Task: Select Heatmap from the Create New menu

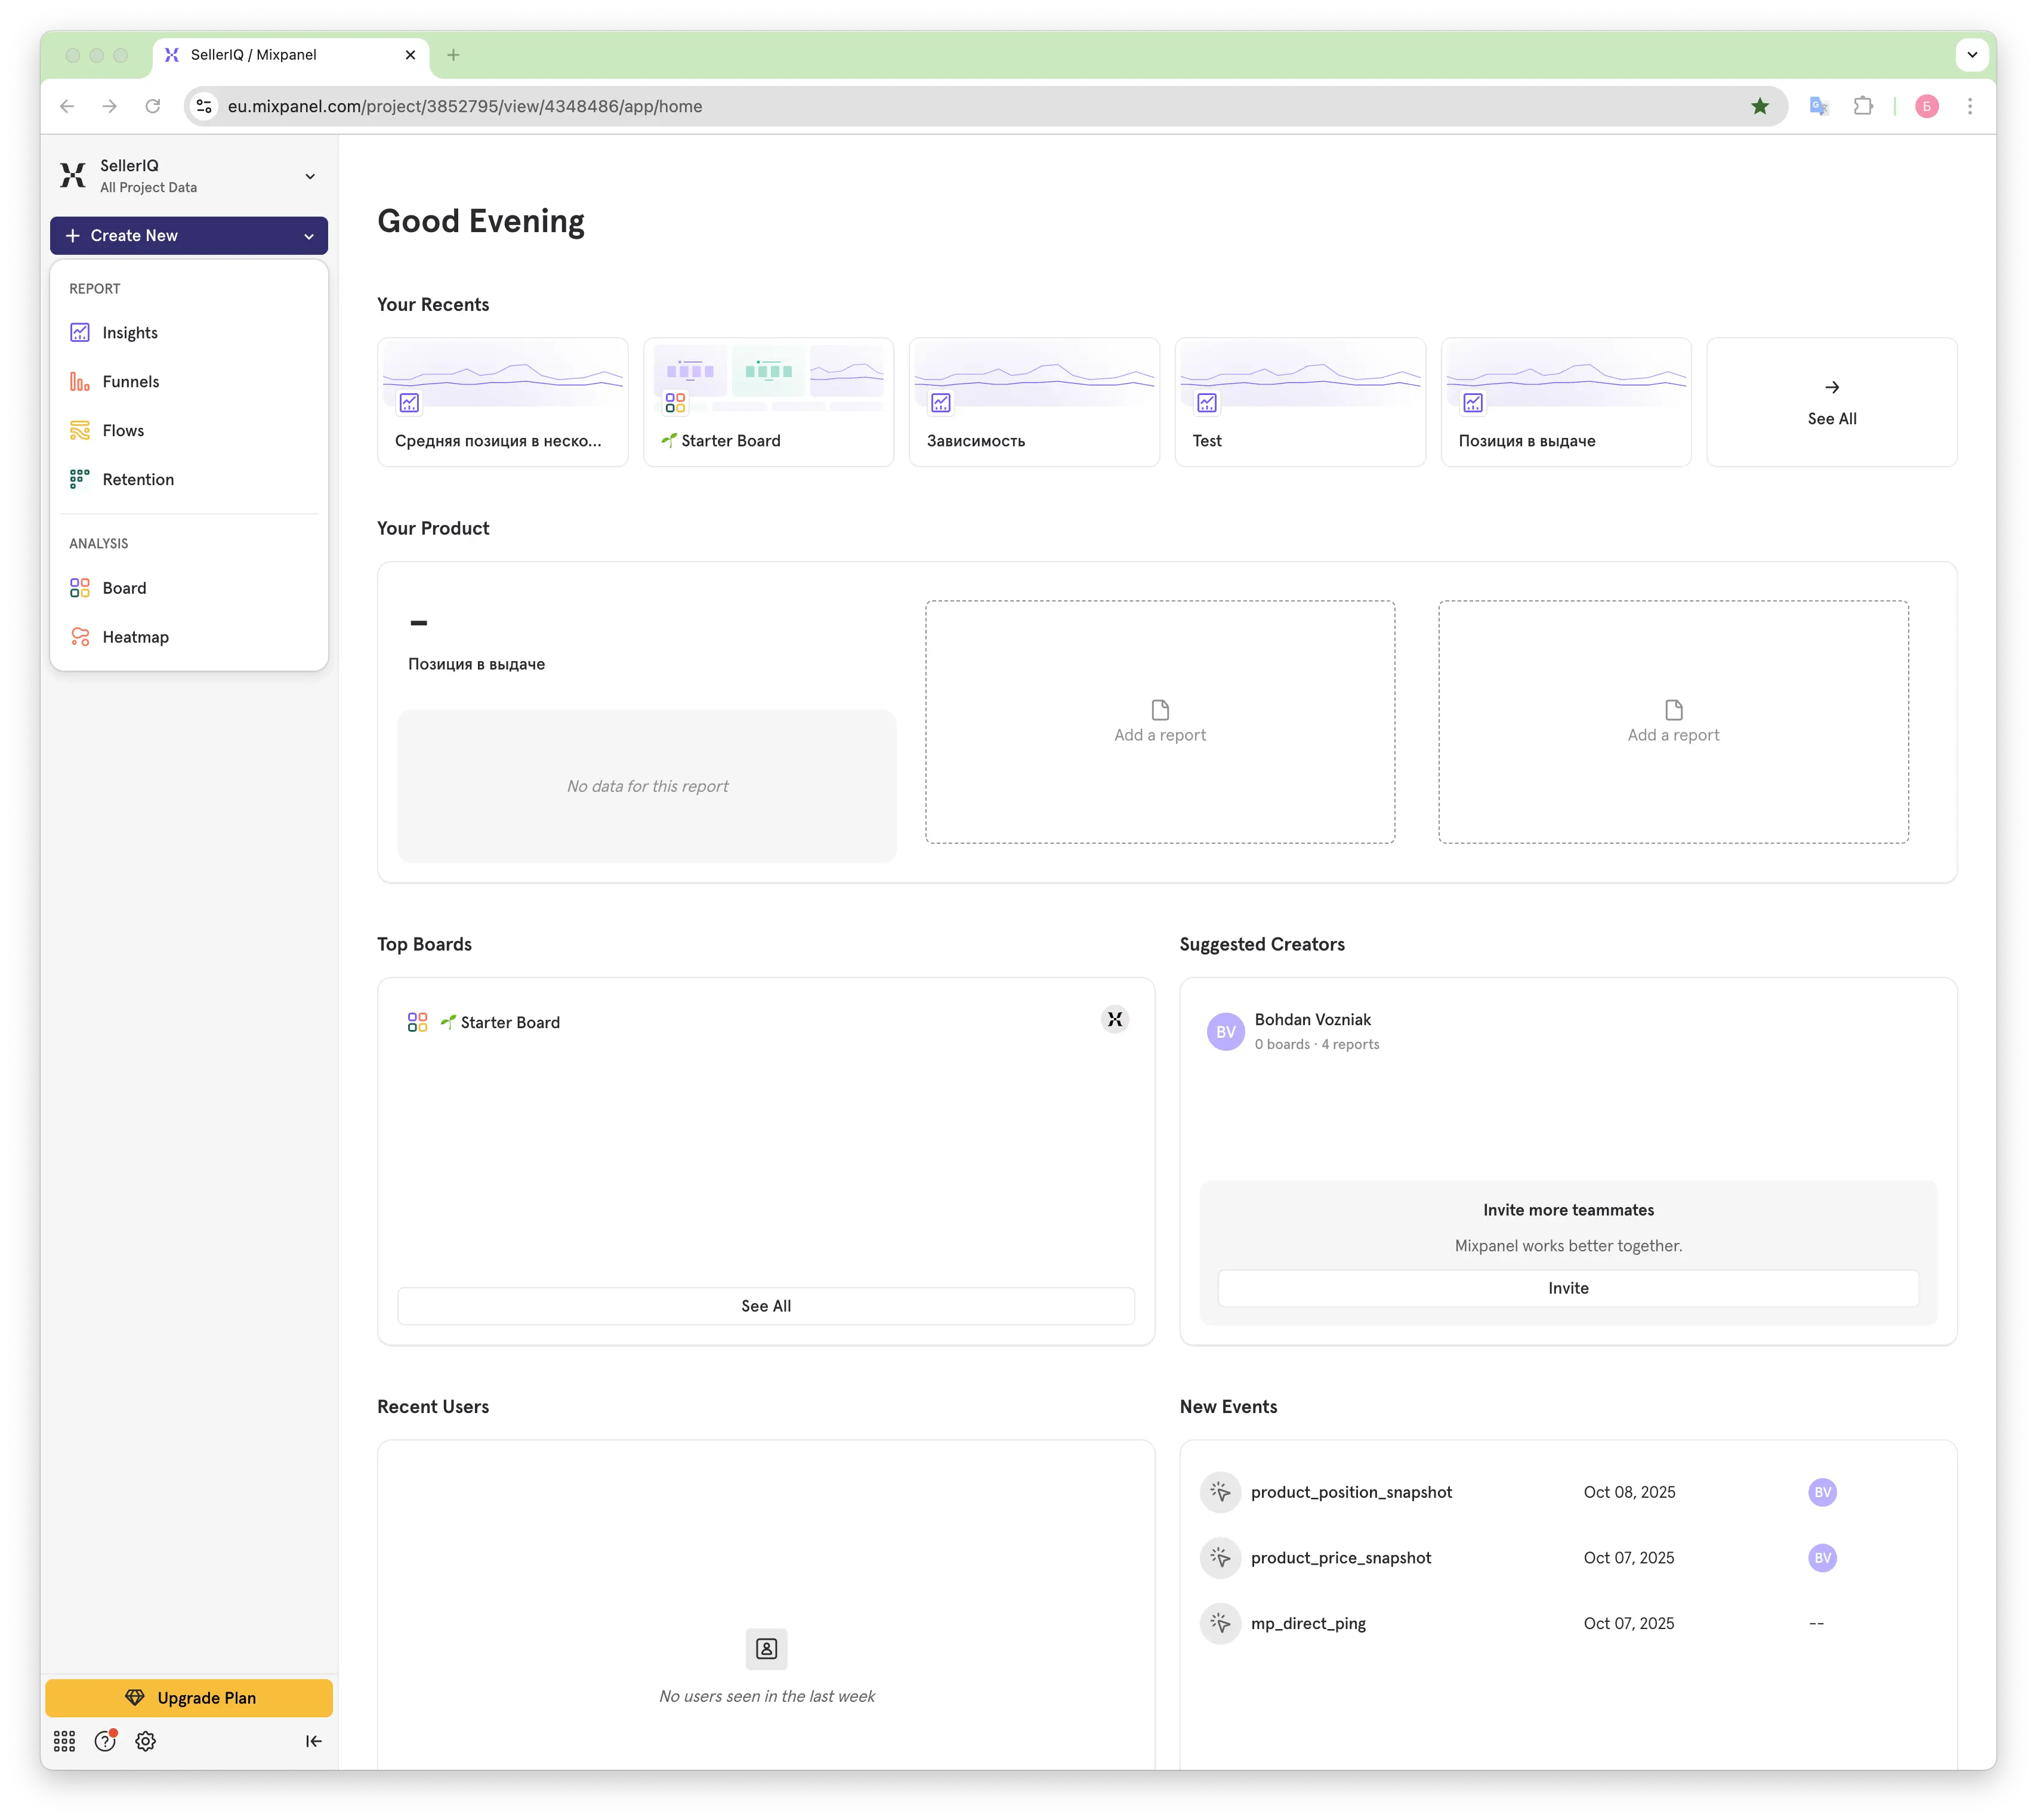Action: point(189,637)
